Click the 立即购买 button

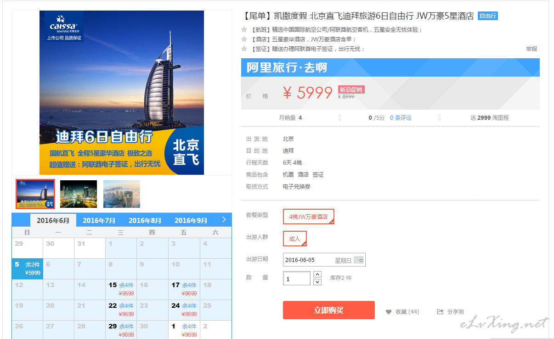tap(329, 310)
